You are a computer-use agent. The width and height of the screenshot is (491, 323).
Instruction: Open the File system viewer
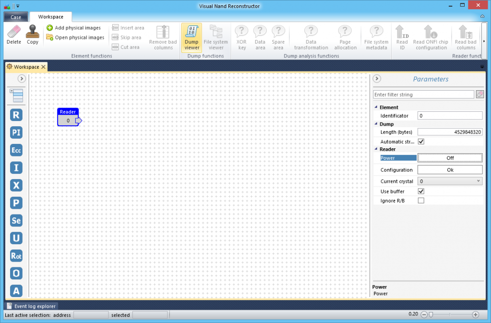(216, 37)
